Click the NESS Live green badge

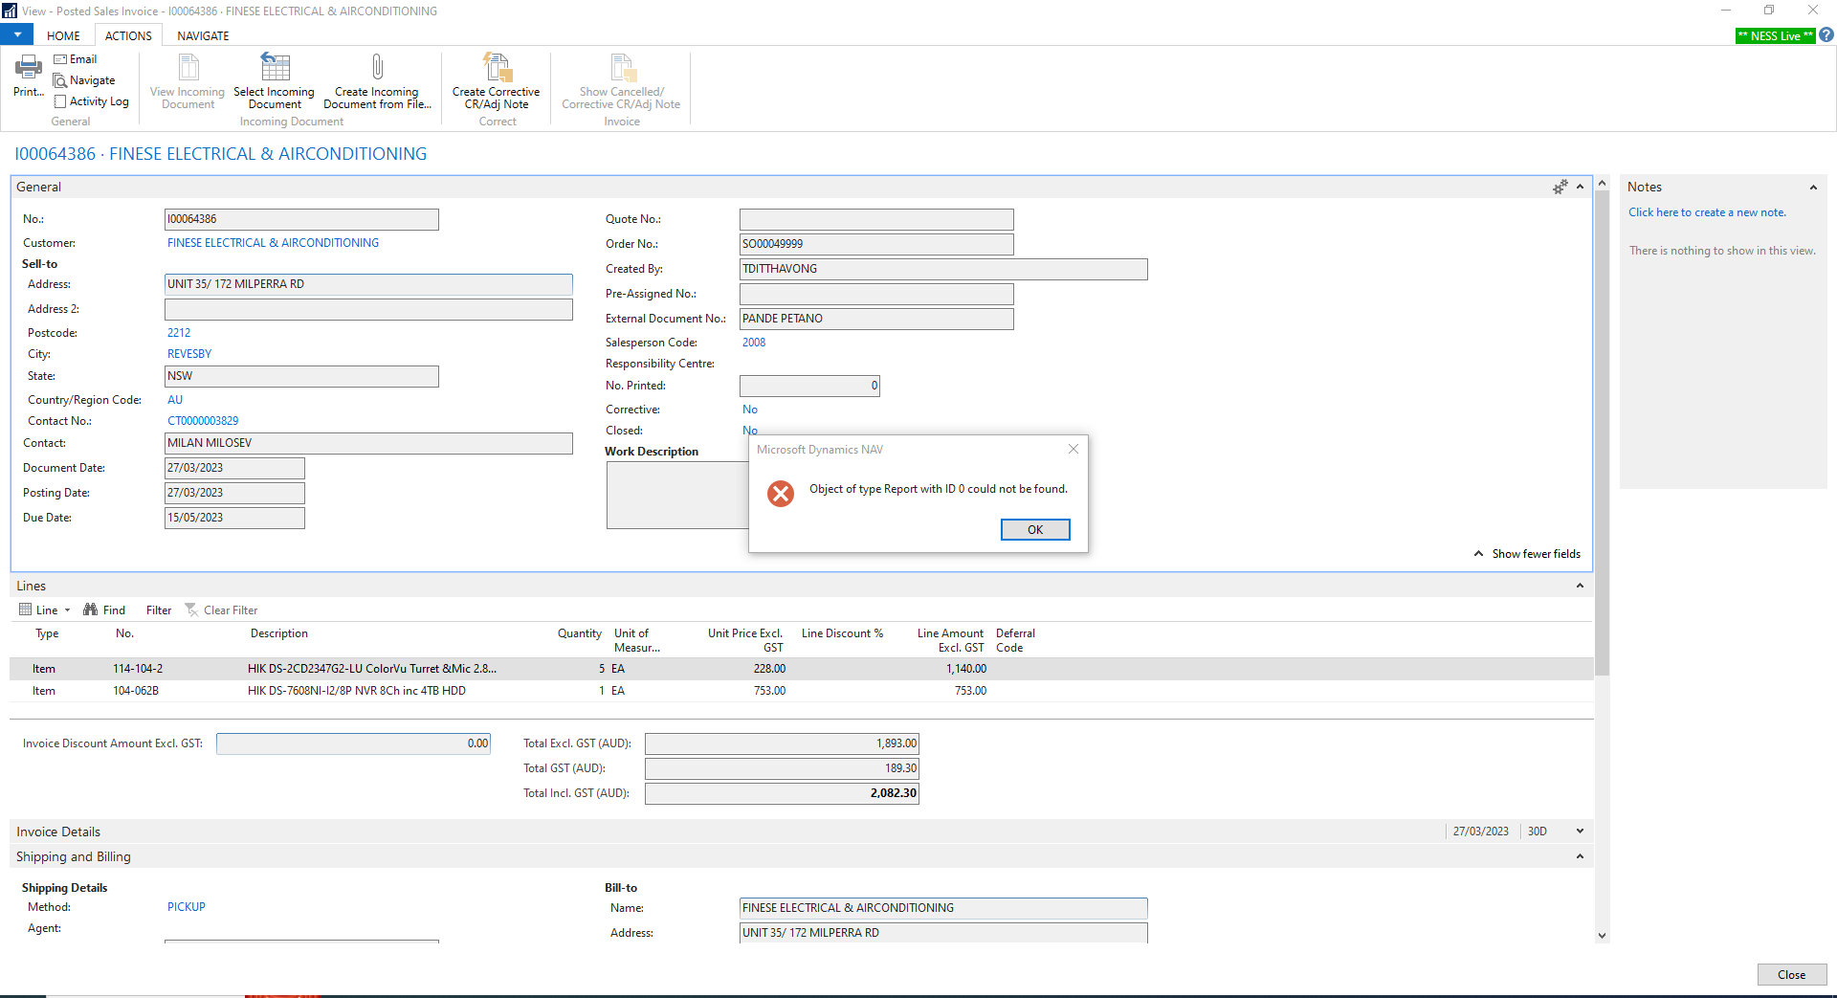pyautogui.click(x=1775, y=35)
